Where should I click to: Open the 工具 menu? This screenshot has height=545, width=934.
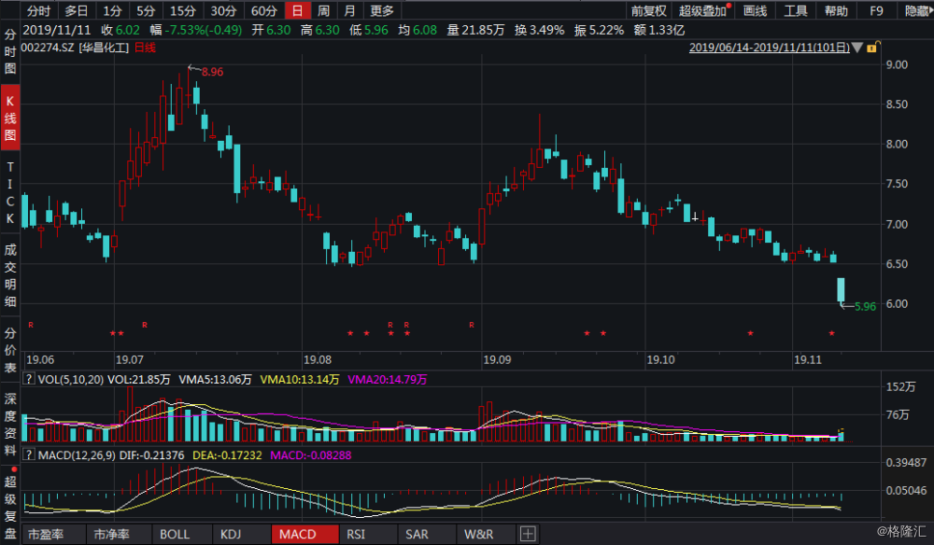[795, 10]
